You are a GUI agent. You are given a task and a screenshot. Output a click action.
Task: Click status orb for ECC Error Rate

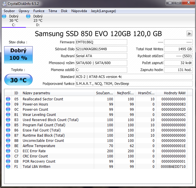[x=8, y=151]
